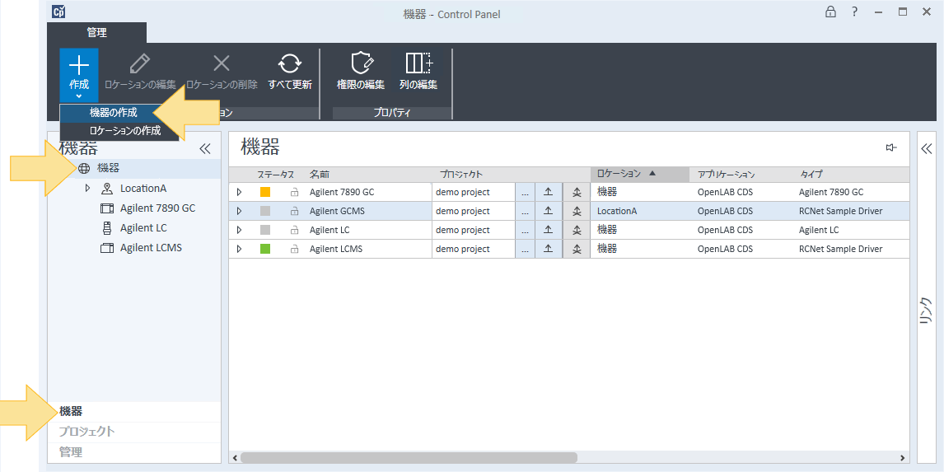Click horizontal scrollbar left arrow
The width and height of the screenshot is (944, 472).
point(234,457)
